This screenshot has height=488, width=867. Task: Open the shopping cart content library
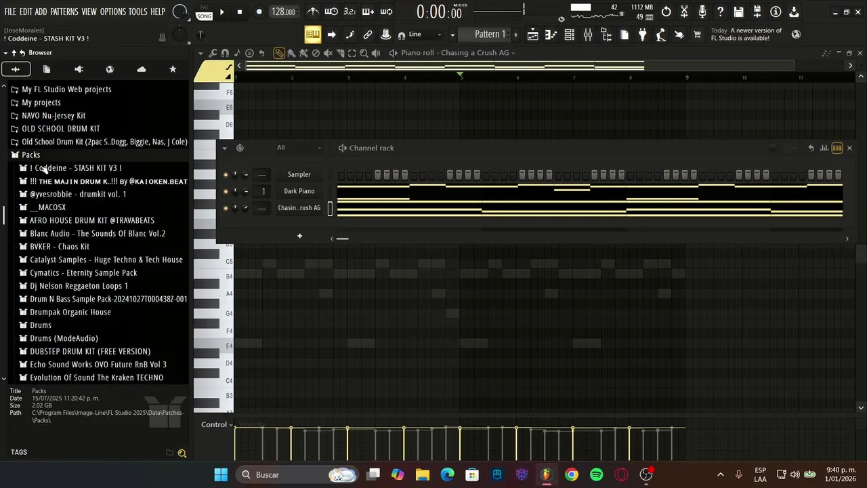[697, 35]
